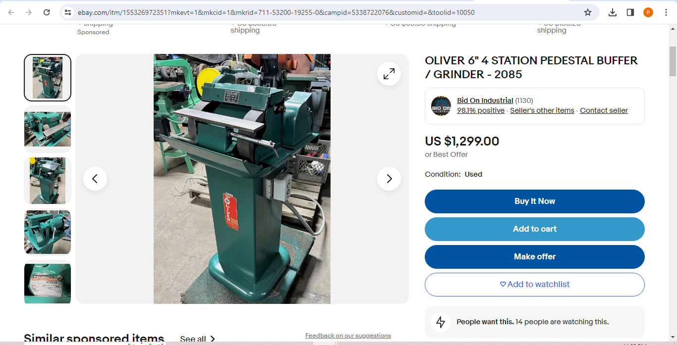Image resolution: width=677 pixels, height=345 pixels.
Task: Click the Bid On Industrial seller logo
Action: [x=441, y=106]
